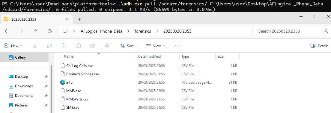Expand the Sort options menu

pyautogui.click(x=129, y=46)
